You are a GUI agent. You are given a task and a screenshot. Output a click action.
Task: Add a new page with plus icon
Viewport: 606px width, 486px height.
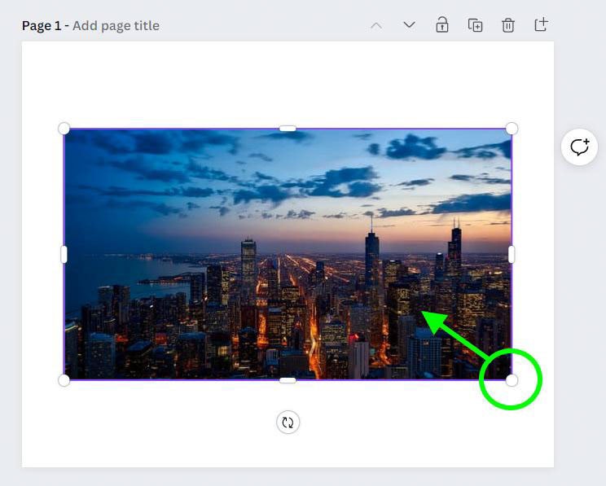[x=541, y=24]
